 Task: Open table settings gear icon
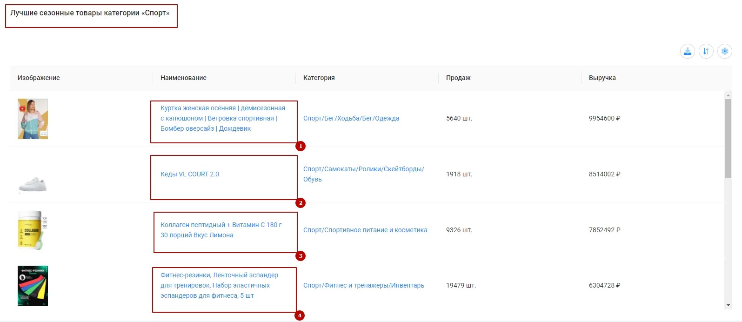(724, 51)
